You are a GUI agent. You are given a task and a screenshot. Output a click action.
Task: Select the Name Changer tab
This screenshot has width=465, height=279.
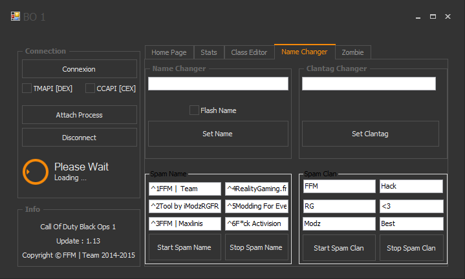tap(305, 52)
